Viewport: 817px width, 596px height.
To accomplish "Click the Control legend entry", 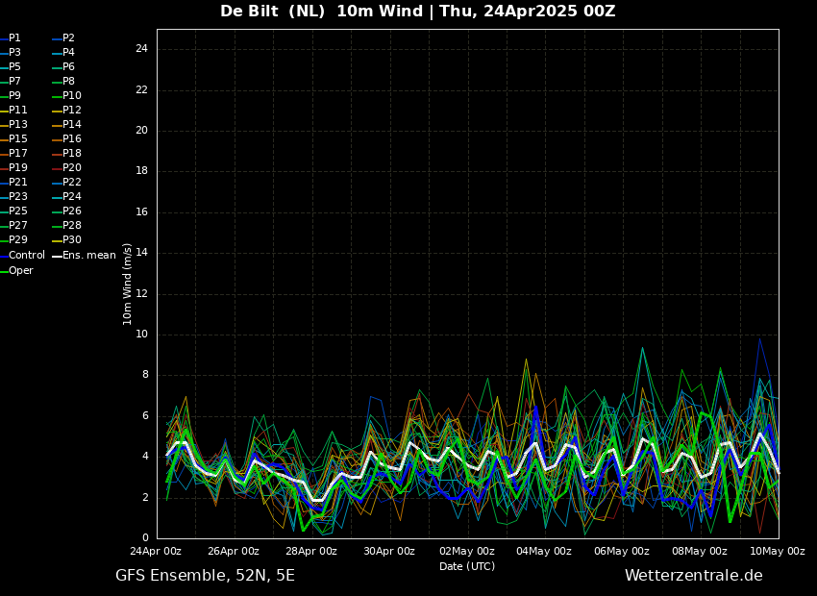I will pyautogui.click(x=27, y=256).
